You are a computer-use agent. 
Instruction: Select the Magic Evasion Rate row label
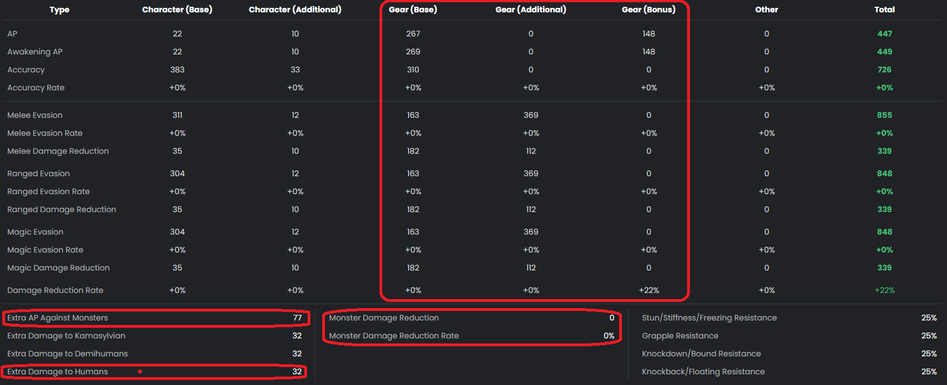(45, 250)
